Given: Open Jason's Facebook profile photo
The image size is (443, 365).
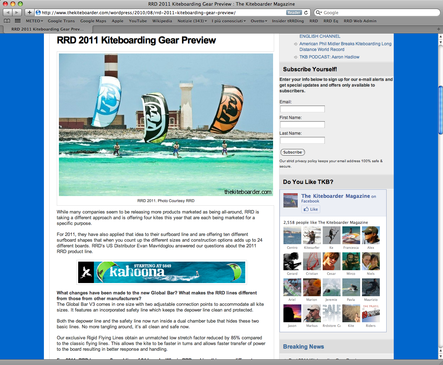Looking at the screenshot, I should [292, 313].
